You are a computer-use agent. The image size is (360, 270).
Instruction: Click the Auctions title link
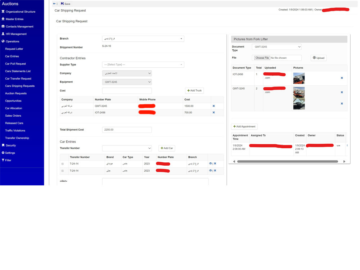pos(10,4)
